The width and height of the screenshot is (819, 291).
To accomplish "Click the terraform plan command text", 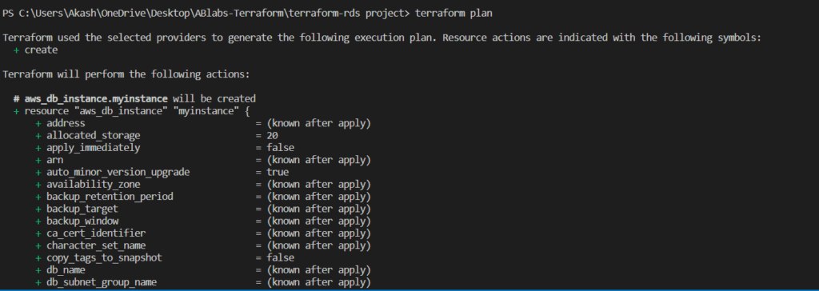I will click(x=453, y=14).
